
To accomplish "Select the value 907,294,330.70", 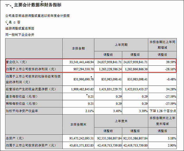I will coord(84,69).
